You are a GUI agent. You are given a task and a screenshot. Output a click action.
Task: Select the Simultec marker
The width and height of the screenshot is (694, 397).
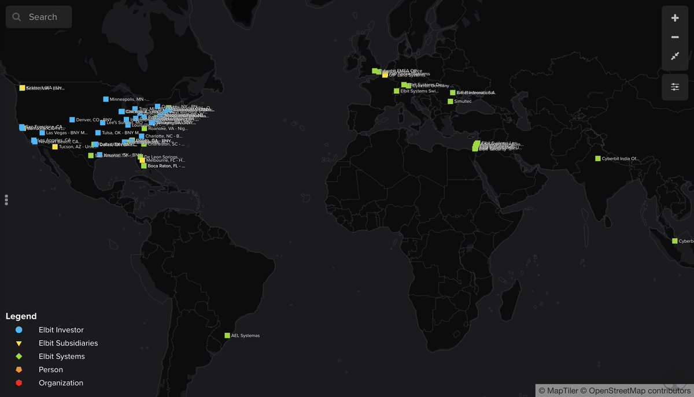click(450, 101)
